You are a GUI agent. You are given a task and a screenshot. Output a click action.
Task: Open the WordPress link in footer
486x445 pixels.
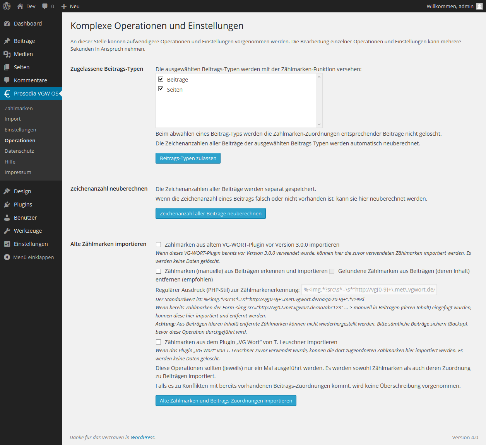(142, 438)
